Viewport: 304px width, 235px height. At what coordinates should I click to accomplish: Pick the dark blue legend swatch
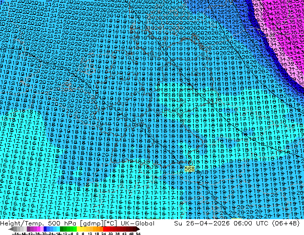[45, 229]
